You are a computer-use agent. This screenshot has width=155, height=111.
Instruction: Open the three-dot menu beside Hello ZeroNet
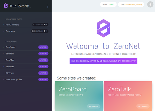point(48,6)
